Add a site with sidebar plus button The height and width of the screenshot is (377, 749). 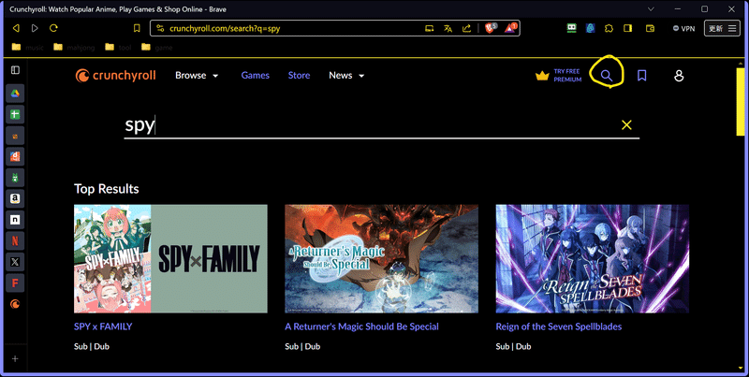(x=15, y=359)
